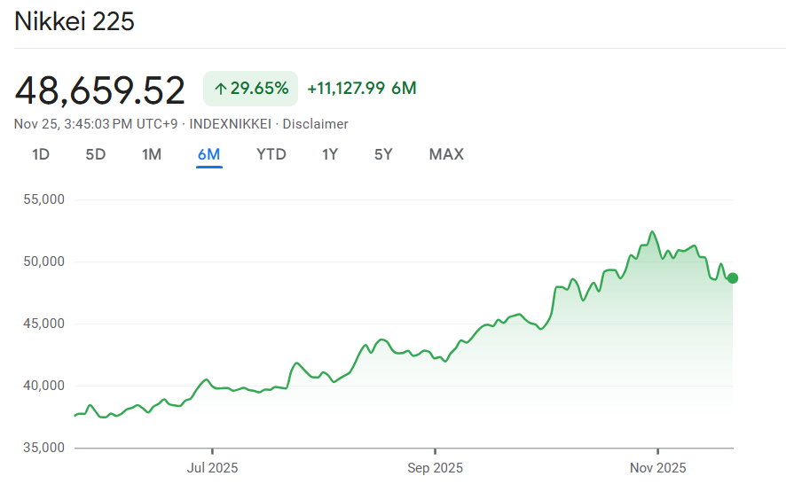Screen dimensions: 786x484
Task: Open the 5Y chart view
Action: point(383,154)
